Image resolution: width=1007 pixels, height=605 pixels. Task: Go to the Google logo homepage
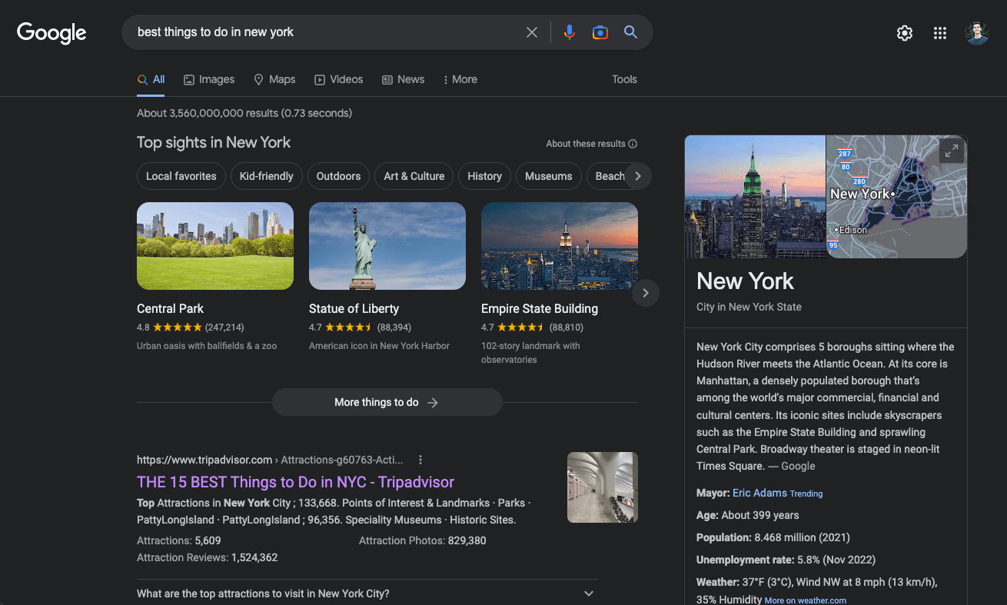(52, 33)
